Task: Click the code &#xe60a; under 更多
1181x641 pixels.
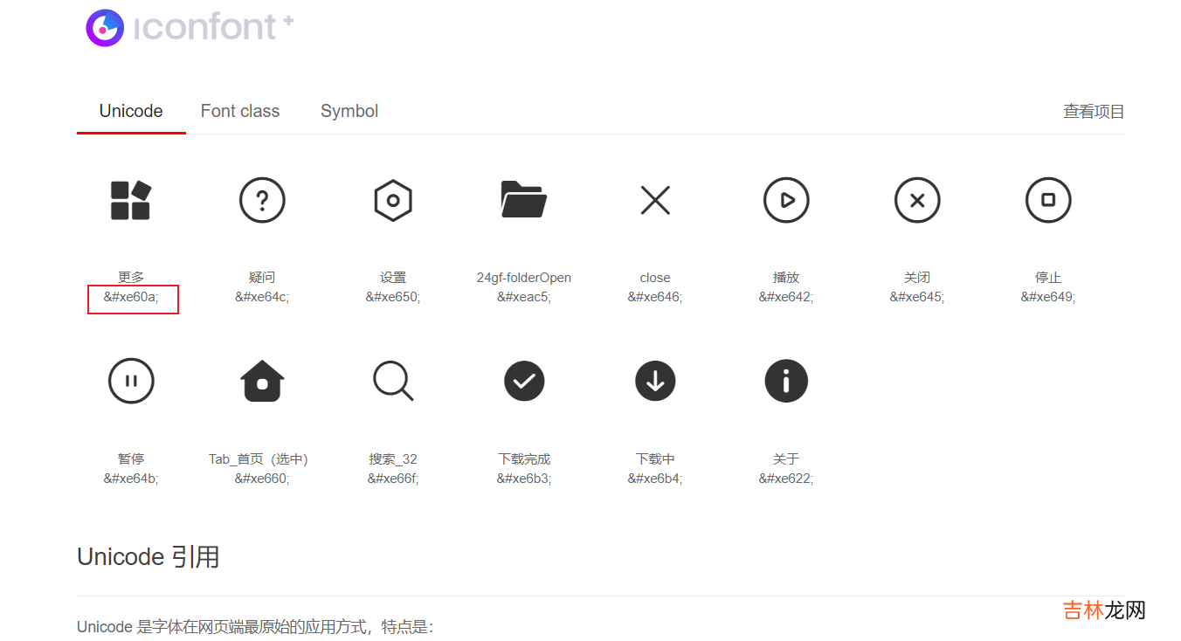Action: (x=131, y=297)
